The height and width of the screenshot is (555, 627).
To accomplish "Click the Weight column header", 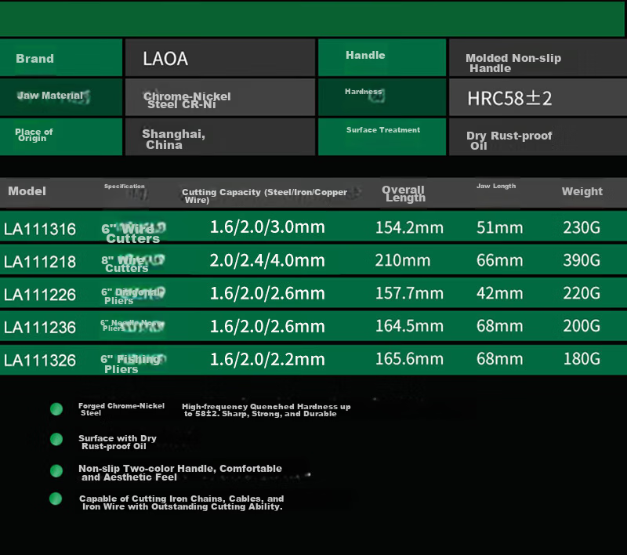I will (582, 191).
